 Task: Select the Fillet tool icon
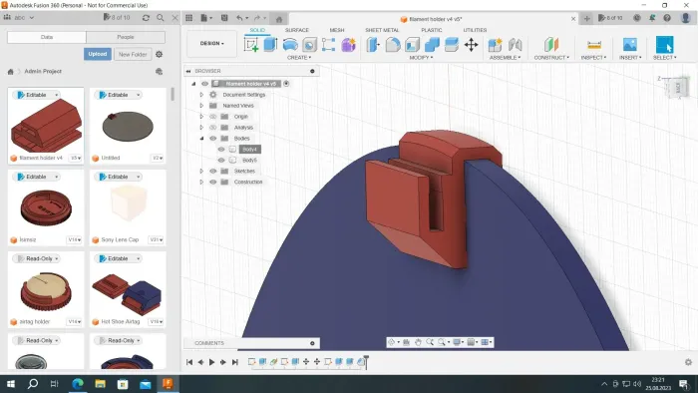pos(393,45)
